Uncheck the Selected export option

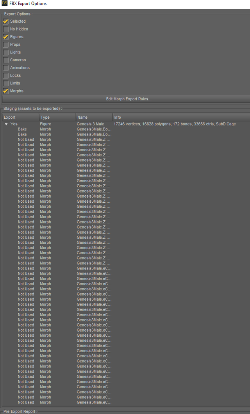(x=6, y=21)
